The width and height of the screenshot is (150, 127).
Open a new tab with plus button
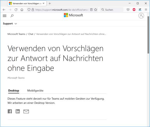(x=50, y=3)
